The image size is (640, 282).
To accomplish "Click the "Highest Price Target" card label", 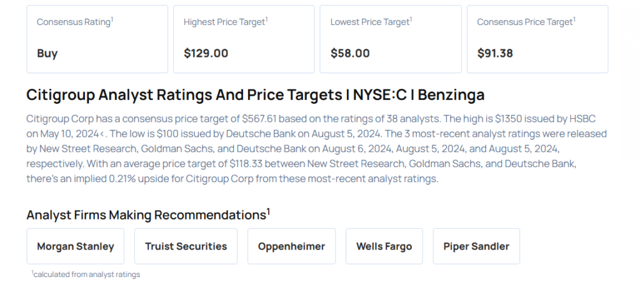I will click(224, 22).
